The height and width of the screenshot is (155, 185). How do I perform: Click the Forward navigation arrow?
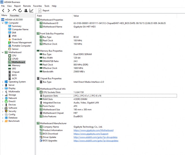[x=9, y=11]
